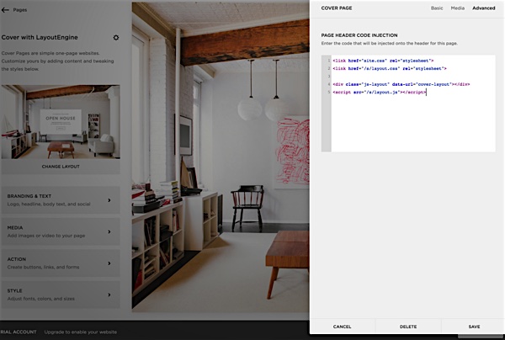Open the layout preview thumbnail
The image size is (505, 340).
[61, 122]
